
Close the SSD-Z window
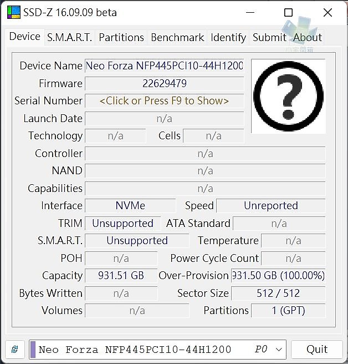[327, 12]
